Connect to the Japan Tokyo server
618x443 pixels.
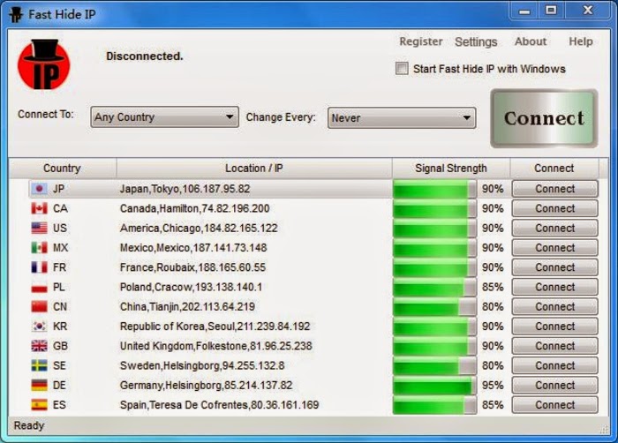[554, 189]
